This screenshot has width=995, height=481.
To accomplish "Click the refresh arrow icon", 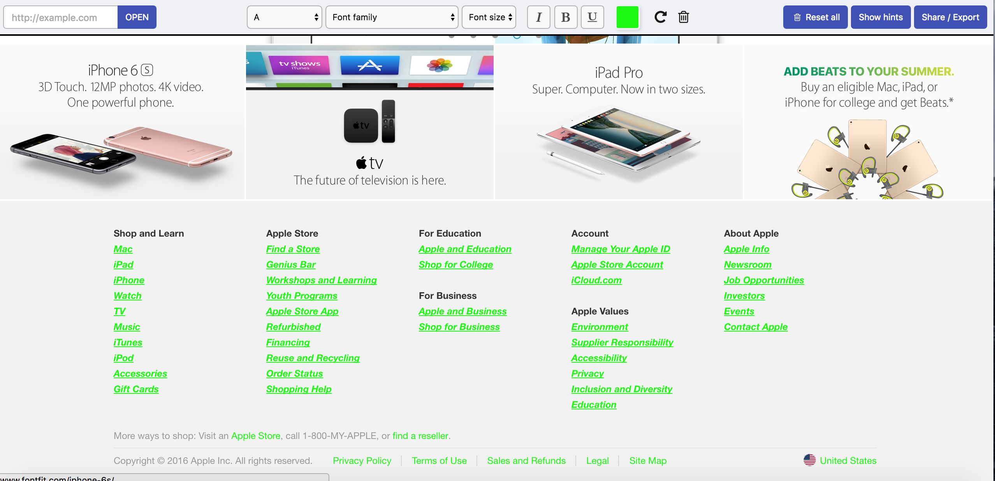I will tap(660, 17).
